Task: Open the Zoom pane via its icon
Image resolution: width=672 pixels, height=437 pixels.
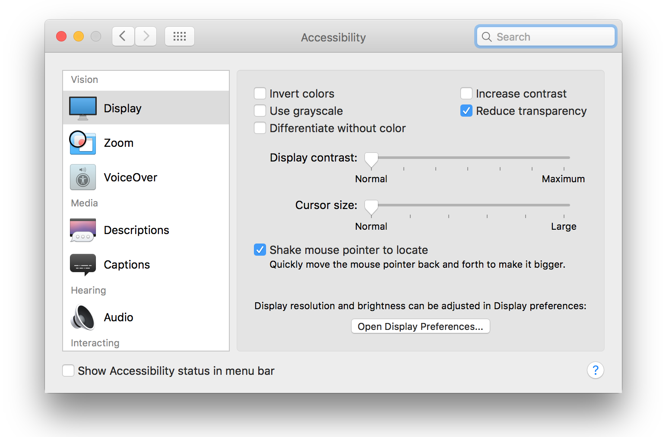Action: tap(82, 143)
